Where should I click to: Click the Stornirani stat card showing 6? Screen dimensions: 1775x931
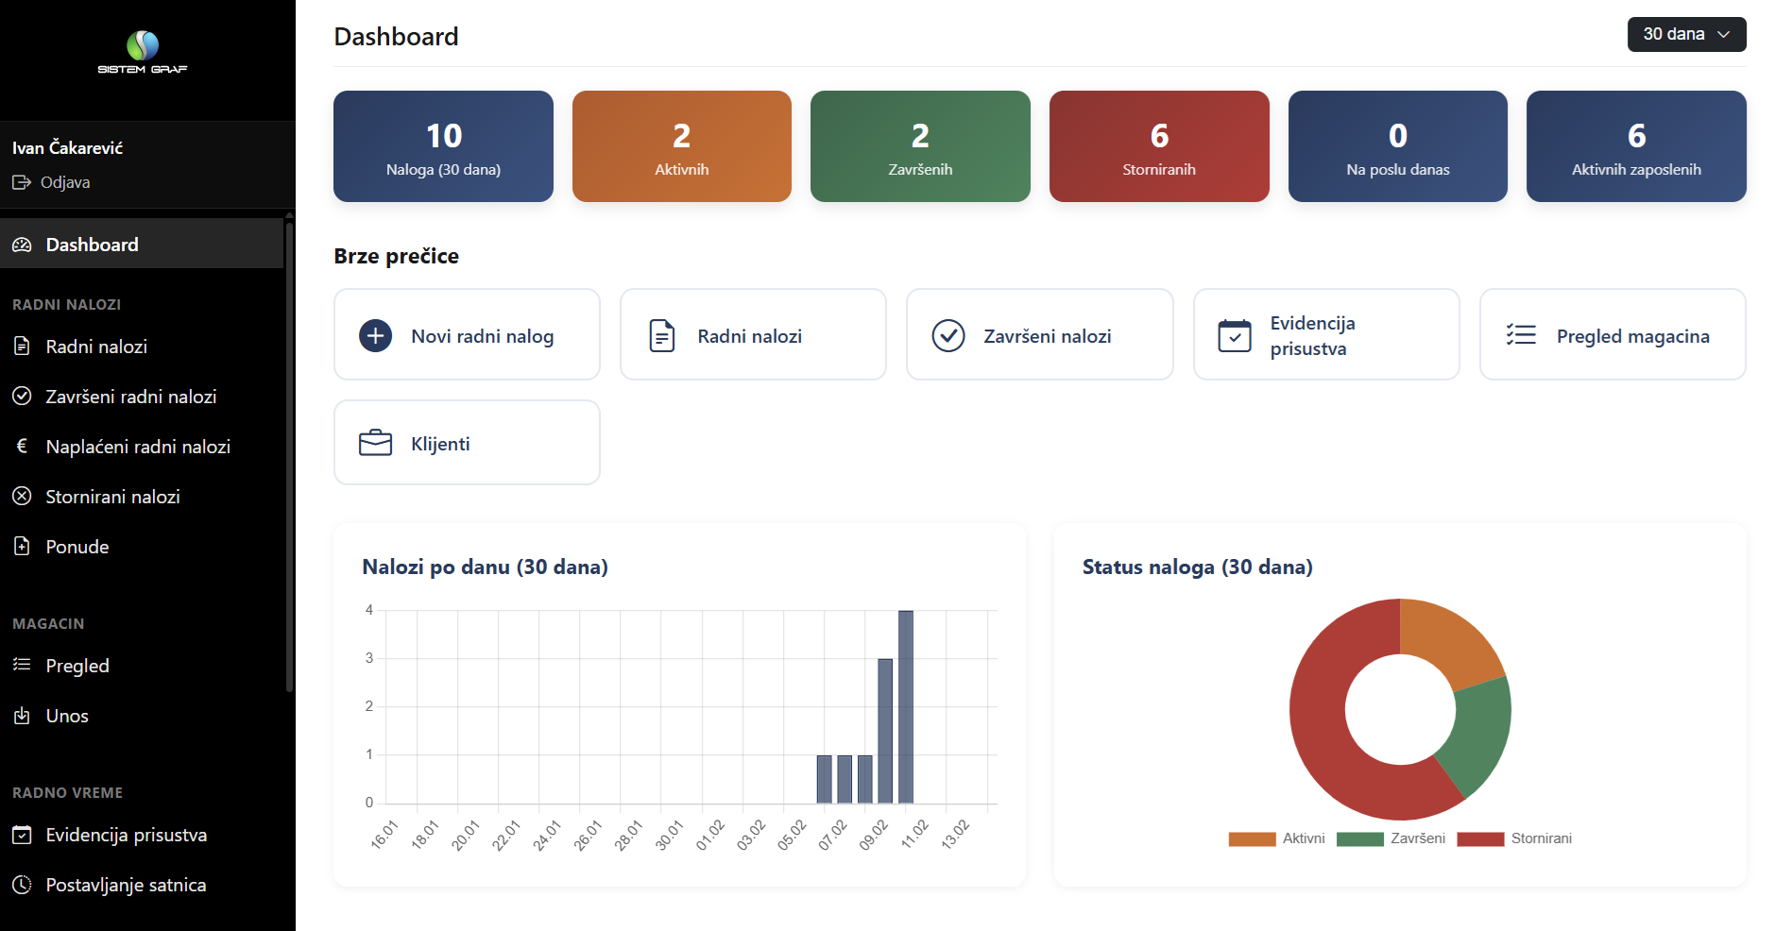pyautogui.click(x=1158, y=146)
